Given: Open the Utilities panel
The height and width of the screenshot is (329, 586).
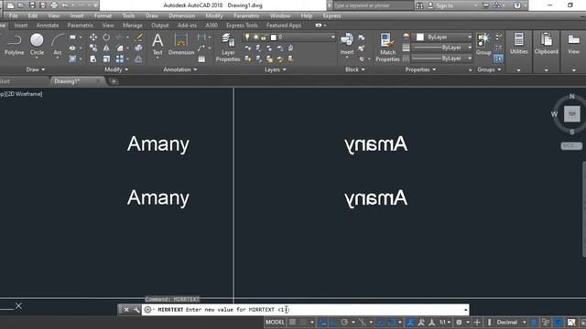Looking at the screenshot, I should tap(519, 44).
